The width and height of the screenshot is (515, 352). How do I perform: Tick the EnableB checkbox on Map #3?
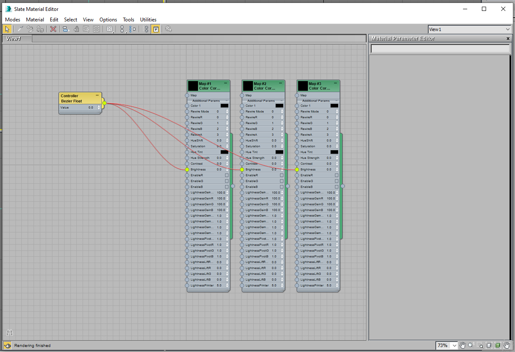(336, 187)
